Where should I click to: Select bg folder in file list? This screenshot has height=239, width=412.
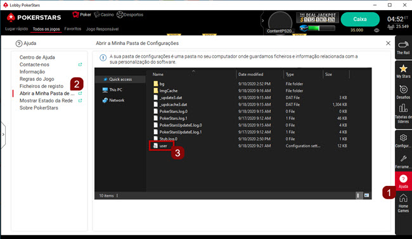point(159,84)
